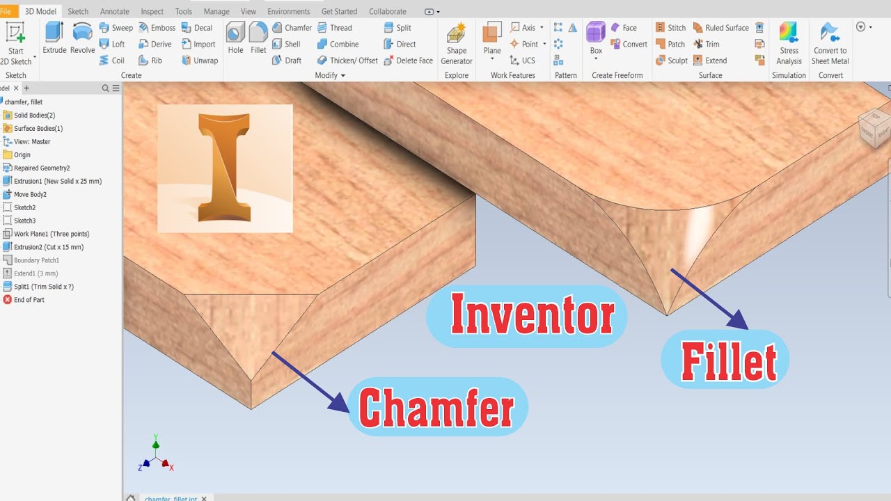Open the Inspect ribbon tab
This screenshot has height=501, width=891.
point(152,11)
